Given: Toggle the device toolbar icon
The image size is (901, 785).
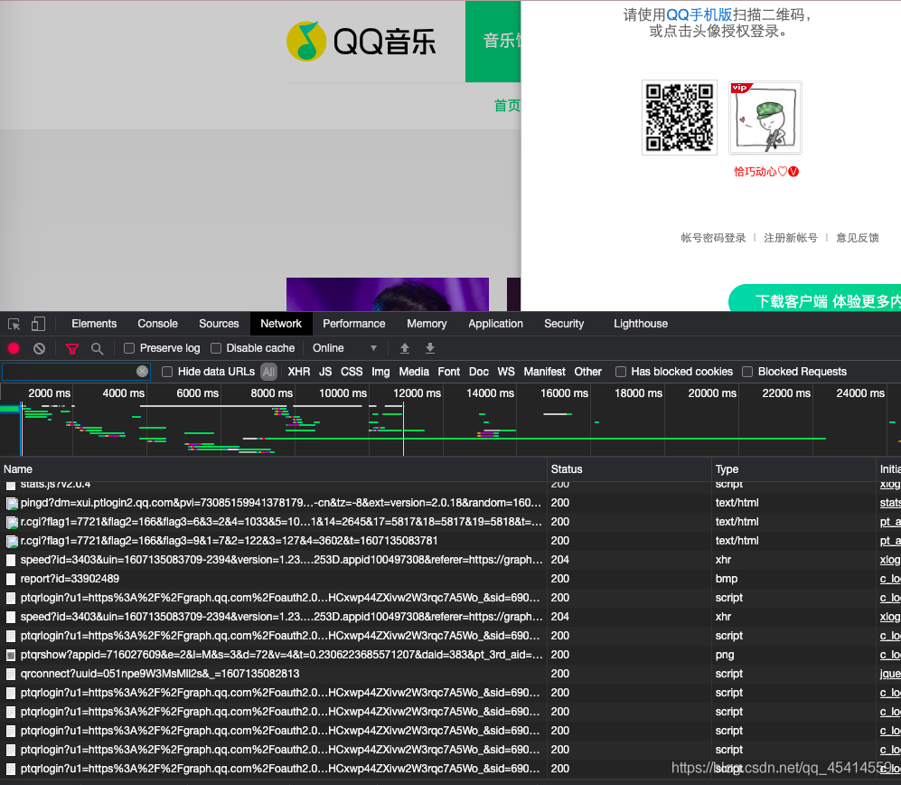Looking at the screenshot, I should (x=39, y=324).
